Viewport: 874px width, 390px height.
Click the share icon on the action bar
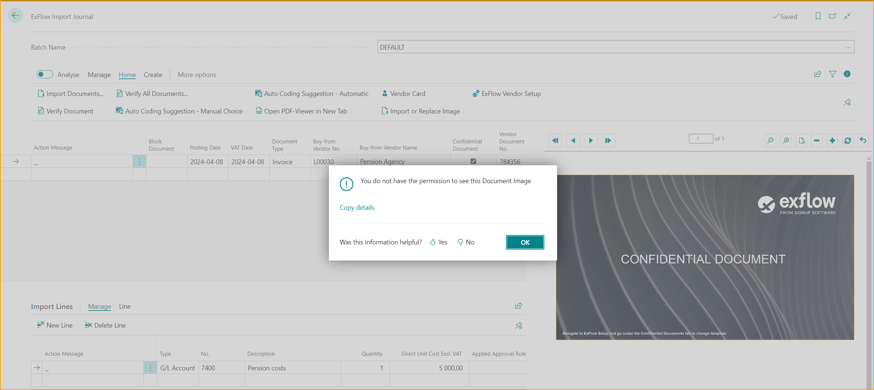tap(818, 74)
